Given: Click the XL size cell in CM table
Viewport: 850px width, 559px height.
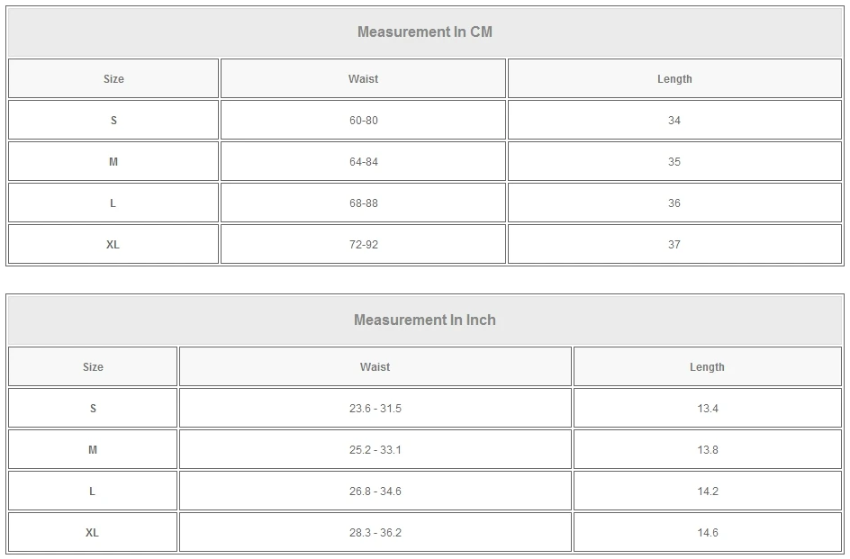Looking at the screenshot, I should pos(113,245).
